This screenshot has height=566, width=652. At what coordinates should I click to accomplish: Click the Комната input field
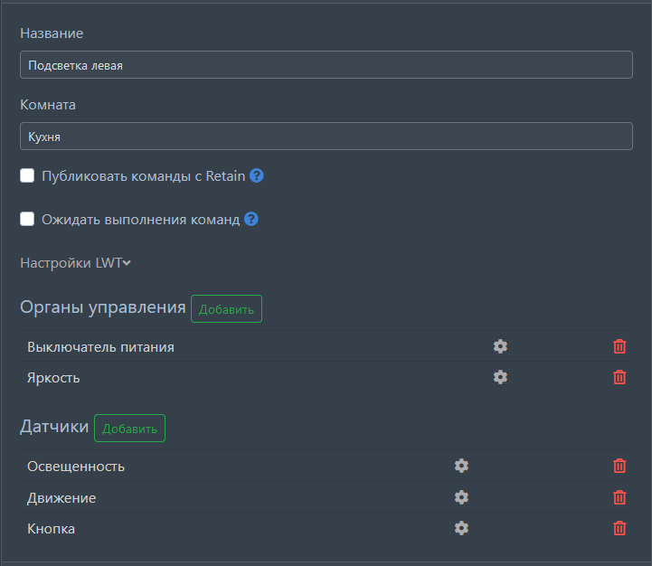point(326,137)
